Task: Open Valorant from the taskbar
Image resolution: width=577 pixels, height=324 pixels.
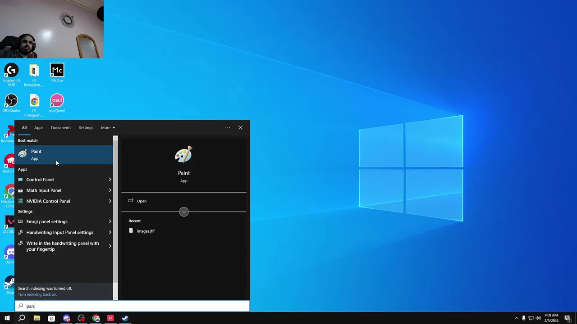Action: tap(110, 318)
